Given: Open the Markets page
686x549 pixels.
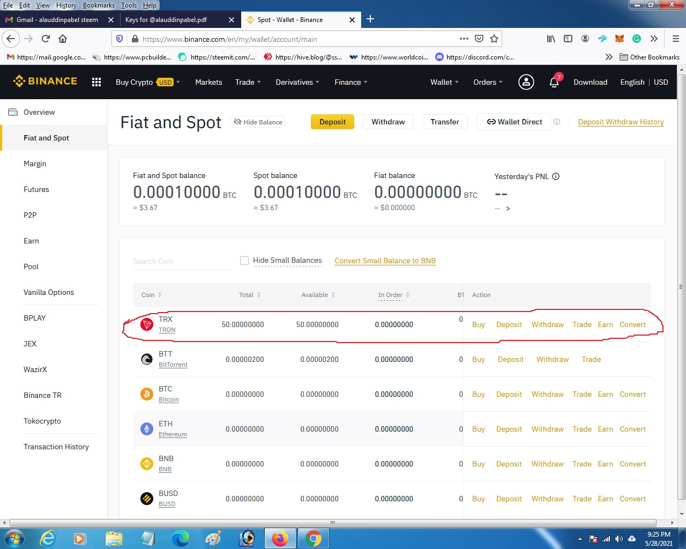Looking at the screenshot, I should [208, 82].
